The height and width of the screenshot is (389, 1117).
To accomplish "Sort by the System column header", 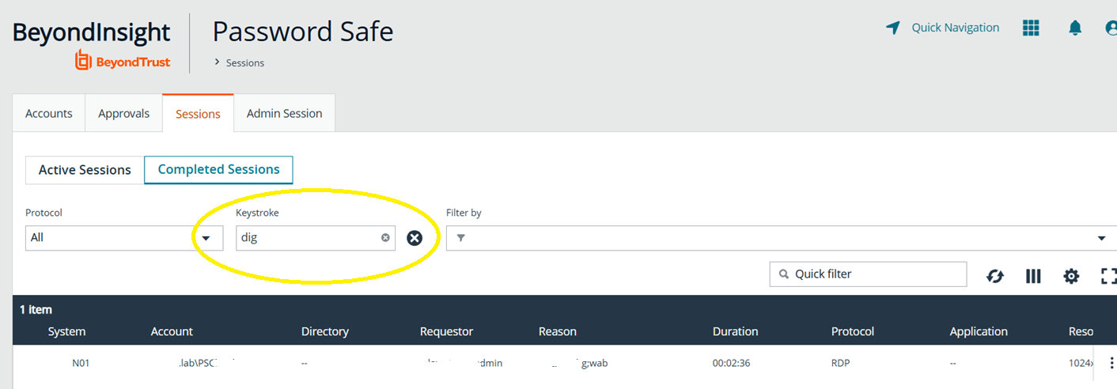I will [67, 331].
